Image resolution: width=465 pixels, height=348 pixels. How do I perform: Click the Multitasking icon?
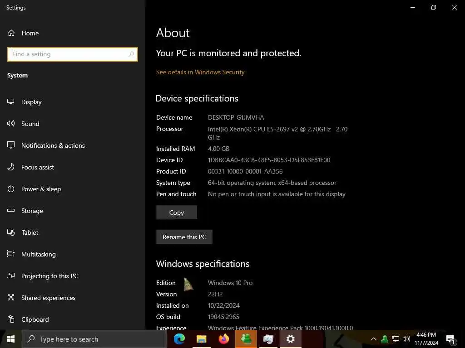pyautogui.click(x=11, y=254)
